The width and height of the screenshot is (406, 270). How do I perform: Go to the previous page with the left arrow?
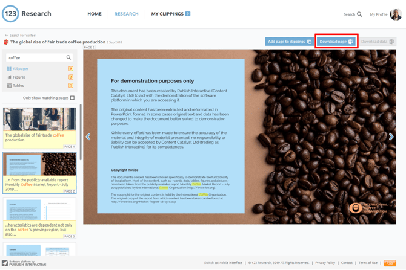(x=88, y=137)
